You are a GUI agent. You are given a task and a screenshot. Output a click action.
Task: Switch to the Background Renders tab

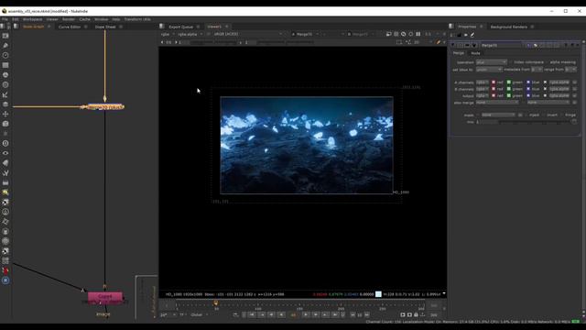coord(509,27)
